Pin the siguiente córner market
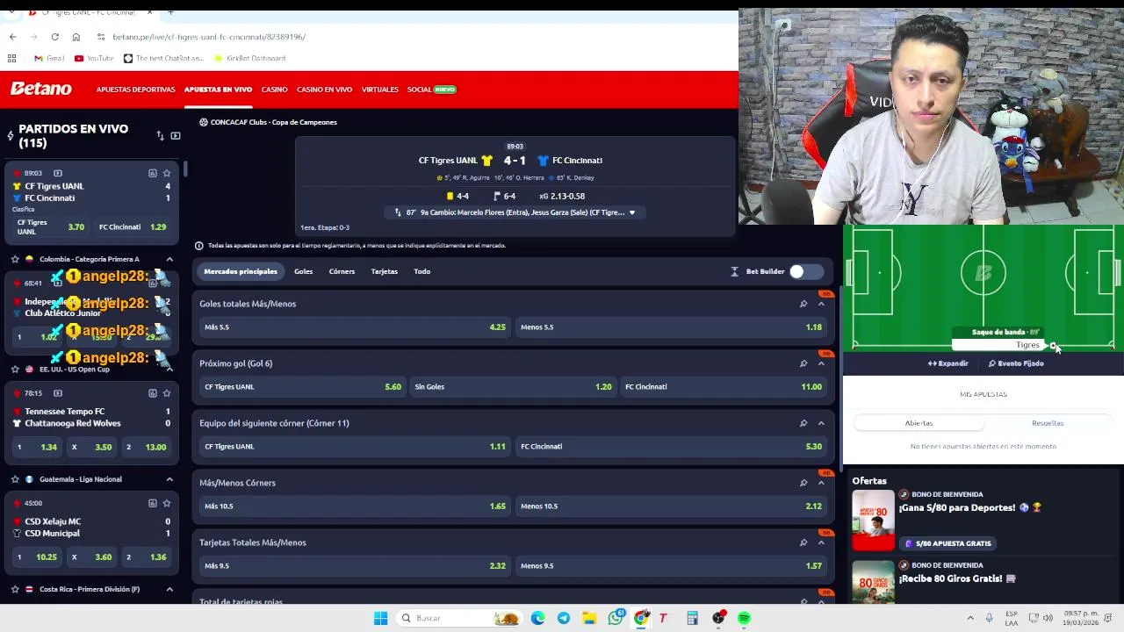 pyautogui.click(x=803, y=423)
